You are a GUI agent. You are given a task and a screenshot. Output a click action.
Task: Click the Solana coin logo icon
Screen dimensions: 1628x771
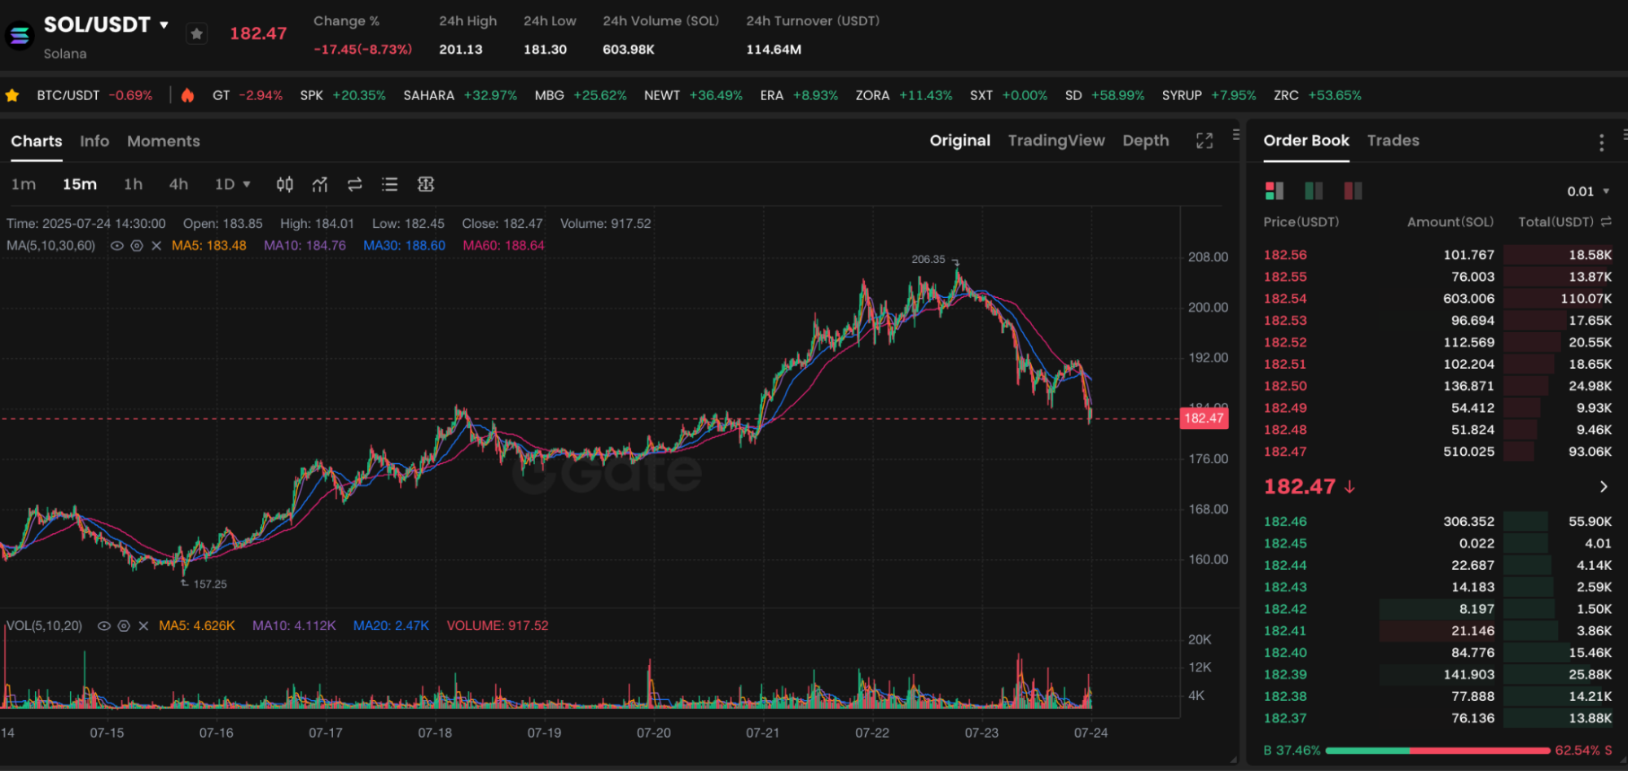20,35
